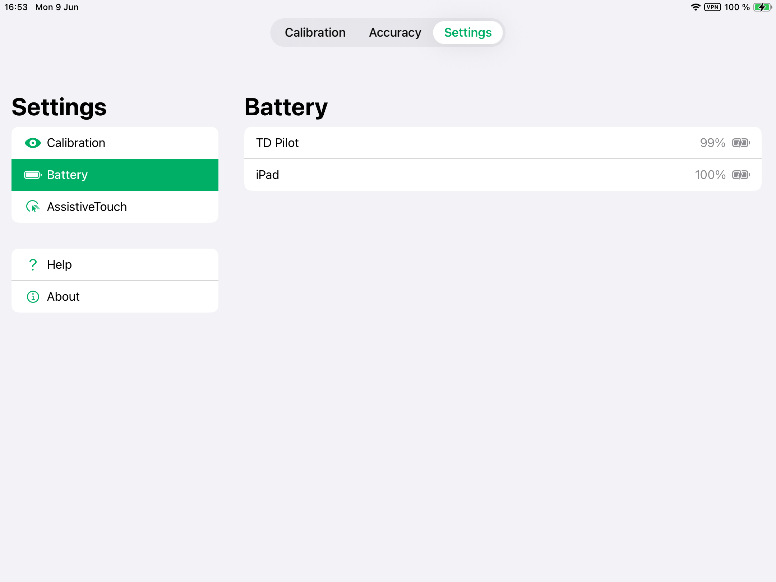The width and height of the screenshot is (776, 582).
Task: Click the battery icon in the sidebar
Action: (x=33, y=175)
